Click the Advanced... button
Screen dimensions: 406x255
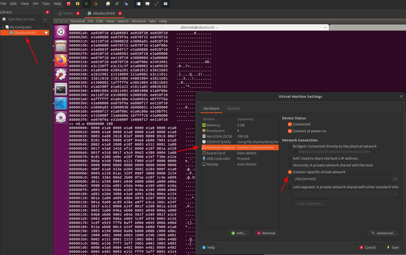pos(383,233)
